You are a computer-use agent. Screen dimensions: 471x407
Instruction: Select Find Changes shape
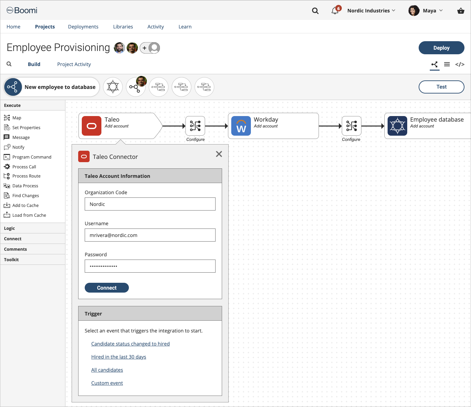pyautogui.click(x=21, y=195)
